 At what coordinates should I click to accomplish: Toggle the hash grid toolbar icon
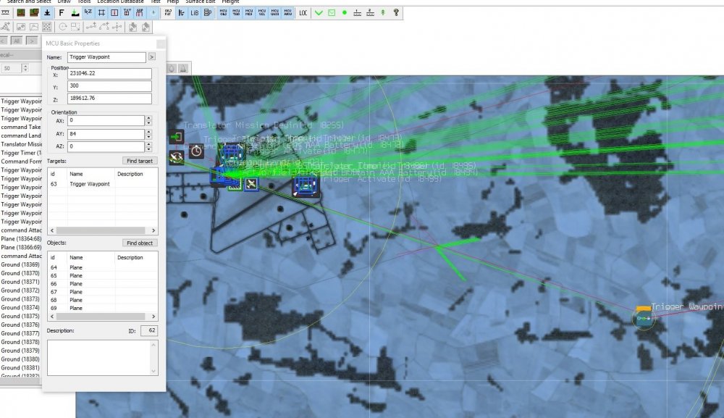click(x=101, y=12)
